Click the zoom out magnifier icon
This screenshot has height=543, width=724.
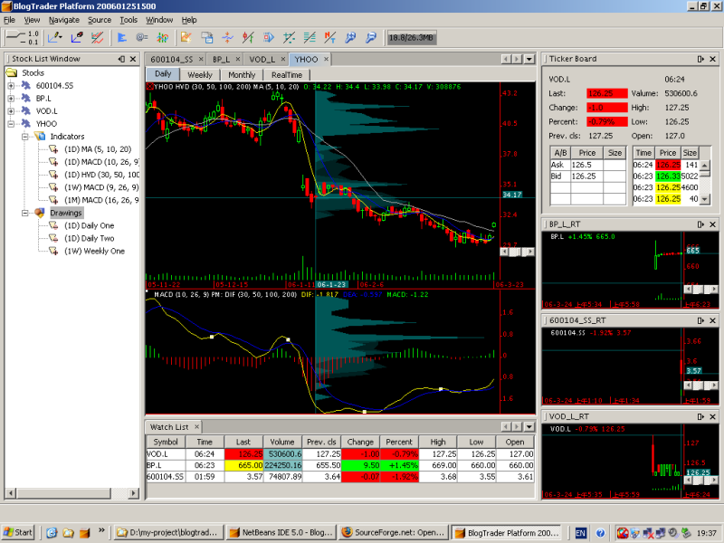click(371, 37)
